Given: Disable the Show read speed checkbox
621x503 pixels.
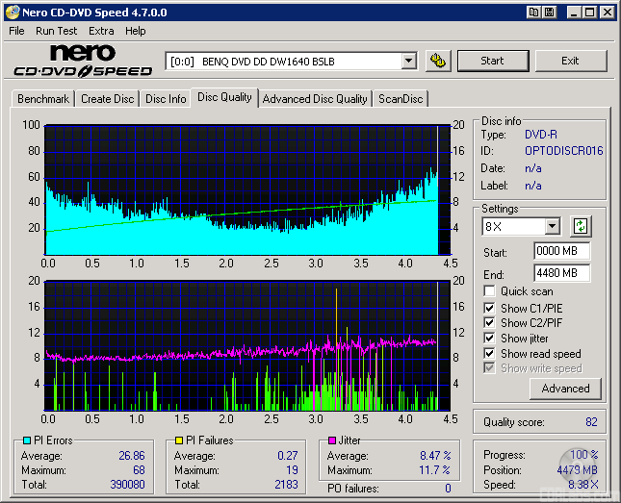Looking at the screenshot, I should pyautogui.click(x=490, y=354).
